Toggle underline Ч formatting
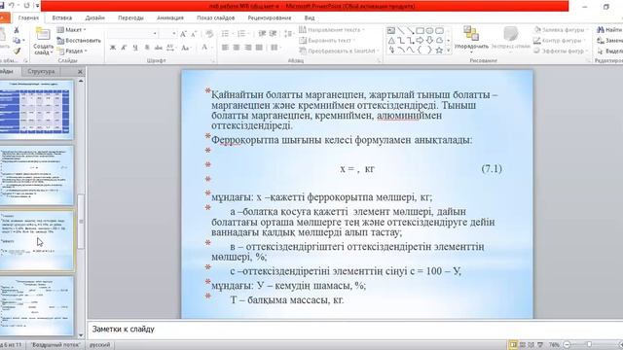 [x=135, y=48]
